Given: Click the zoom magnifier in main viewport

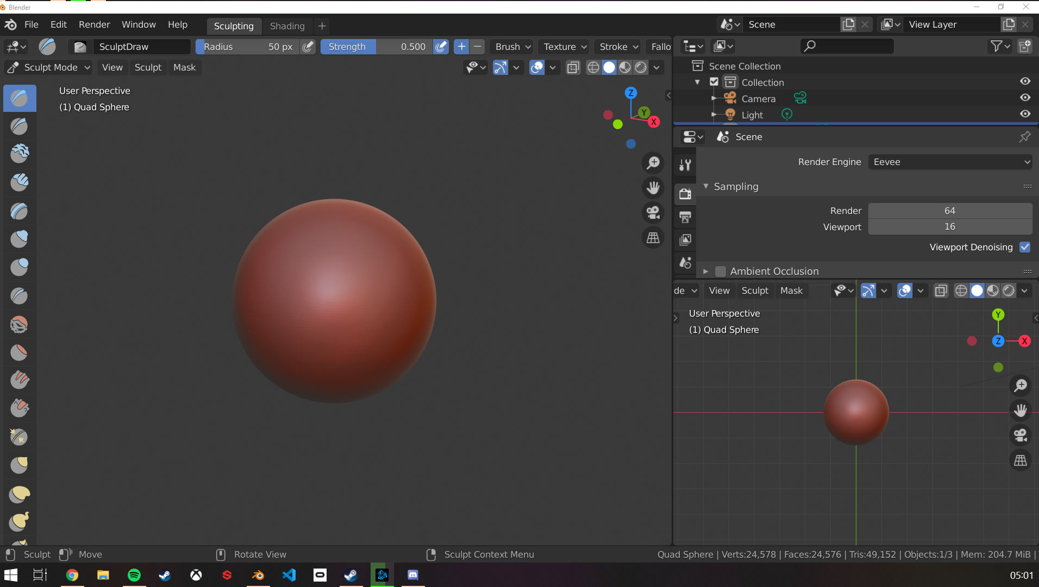Looking at the screenshot, I should (653, 163).
